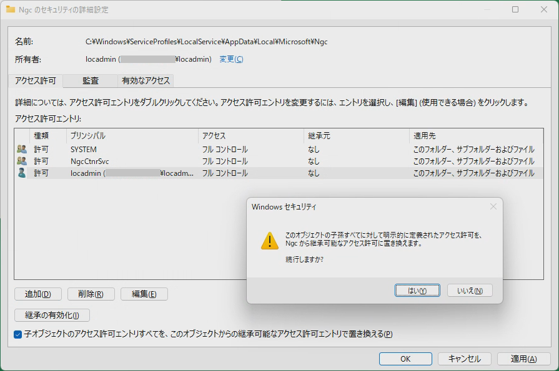This screenshot has width=559, height=371.
Task: Click the group icon beside NgcCtnrSvc entry
Action: point(22,161)
